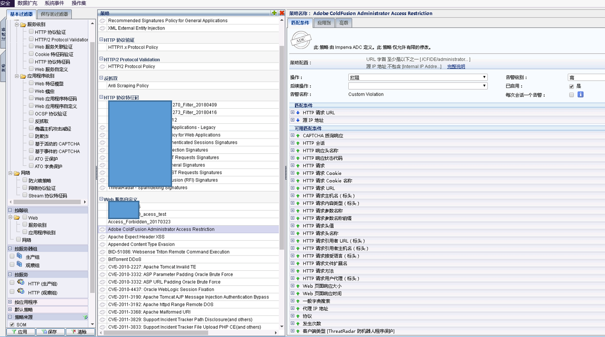Viewport: 605px width, 337px height.
Task: Click the filter tree horizontal scrollbar
Action: pos(47,202)
